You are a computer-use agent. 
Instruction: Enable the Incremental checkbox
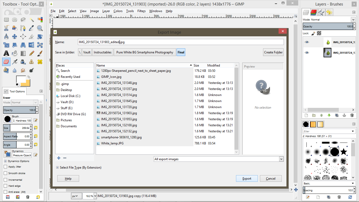(6, 180)
